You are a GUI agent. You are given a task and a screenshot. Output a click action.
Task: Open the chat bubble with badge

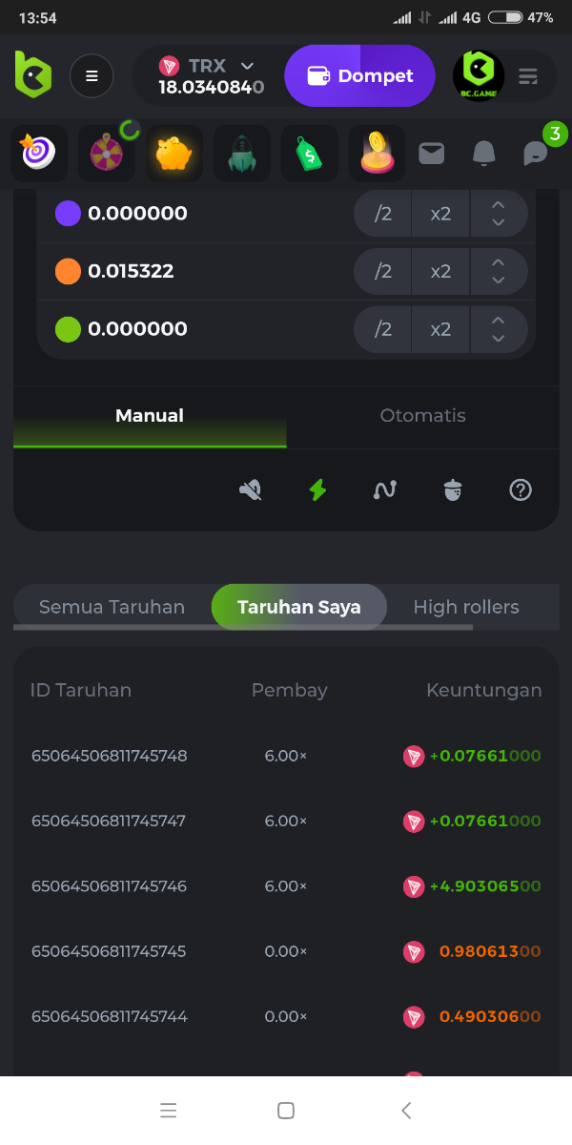click(536, 153)
